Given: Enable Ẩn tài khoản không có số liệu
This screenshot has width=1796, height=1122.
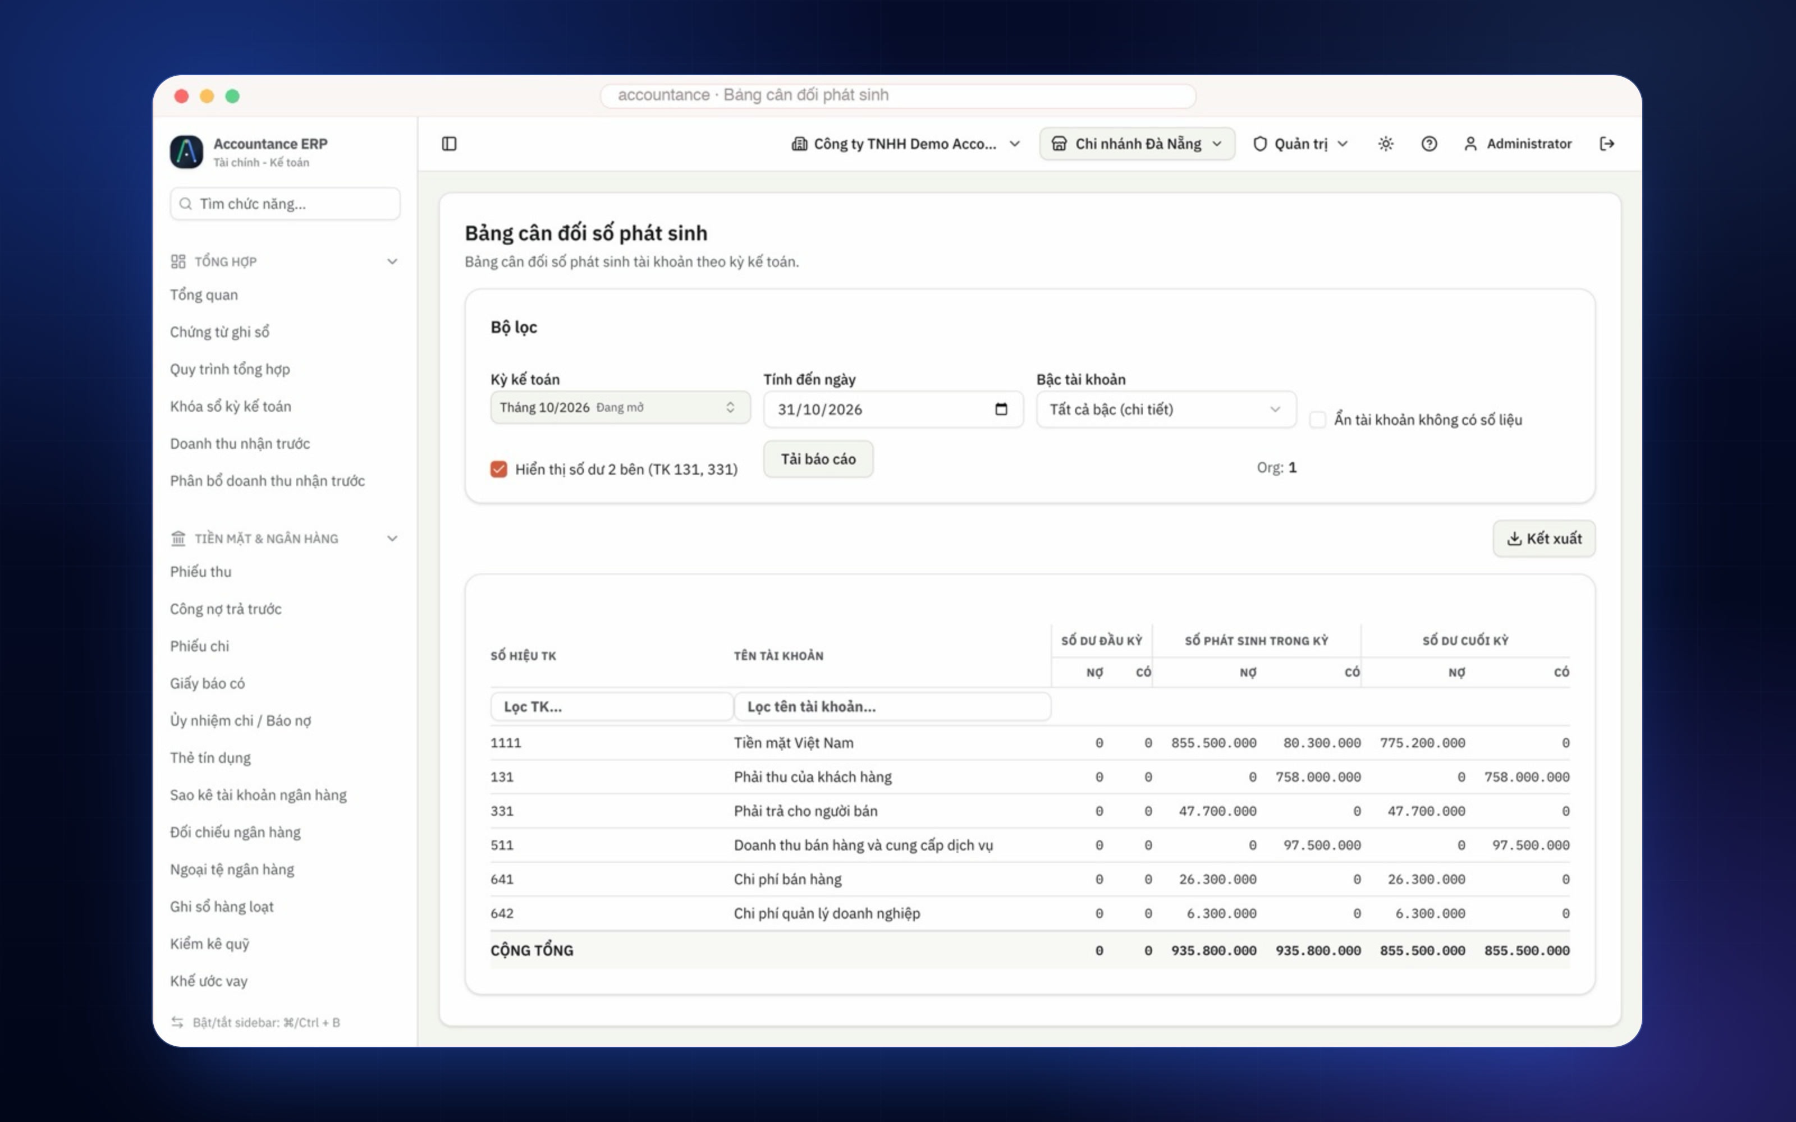Looking at the screenshot, I should 1317,419.
